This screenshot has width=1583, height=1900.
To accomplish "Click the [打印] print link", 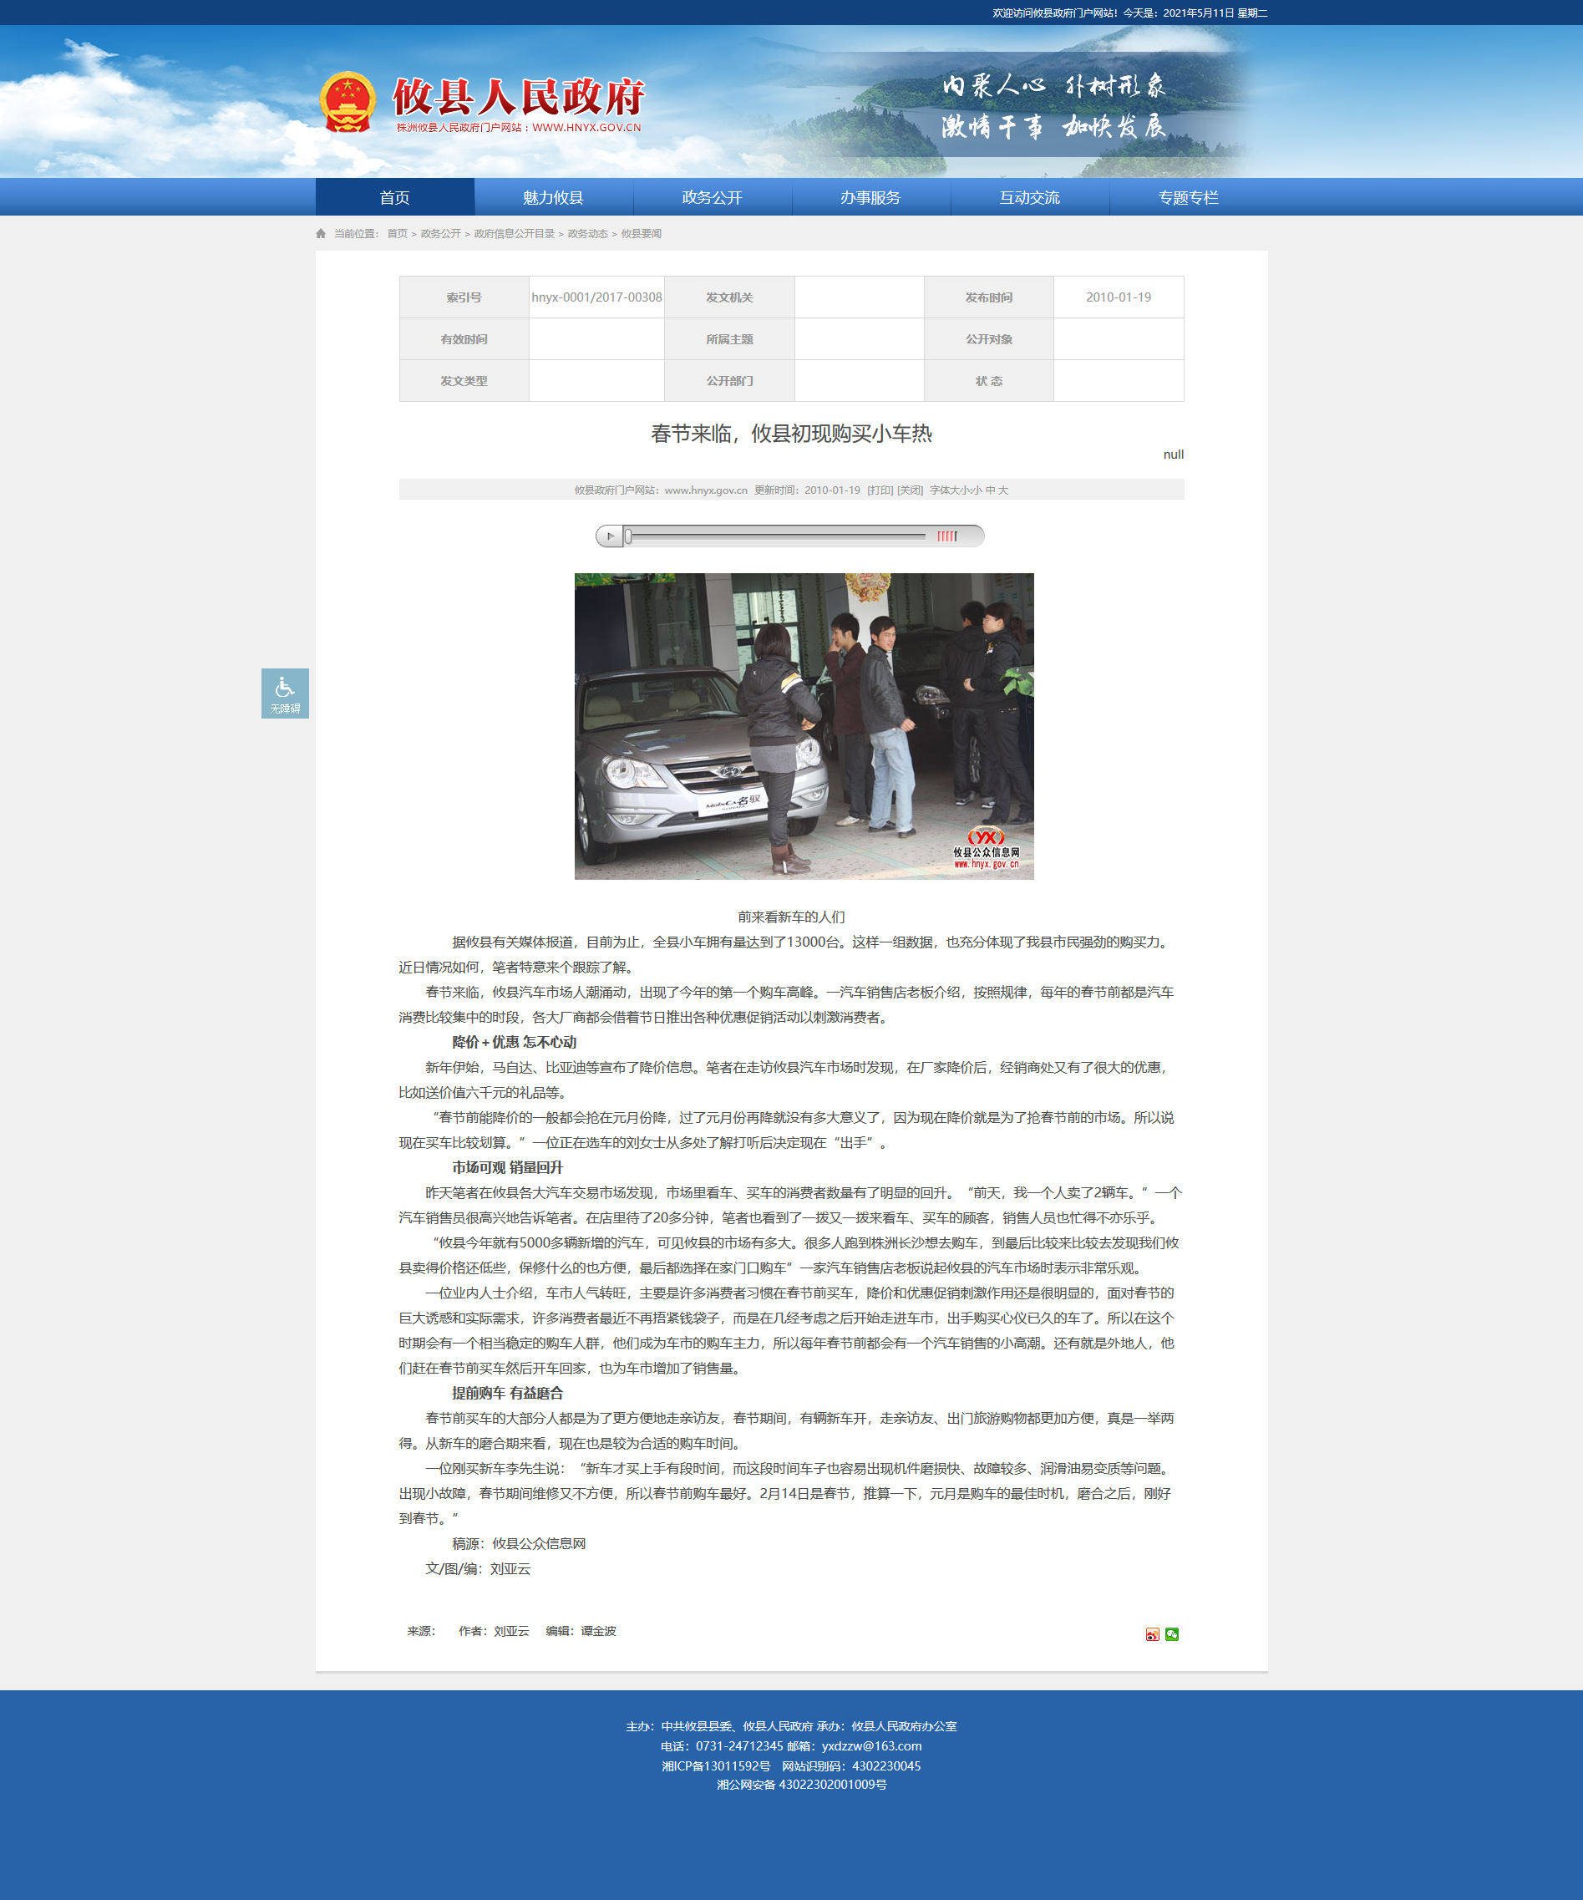I will coord(880,490).
